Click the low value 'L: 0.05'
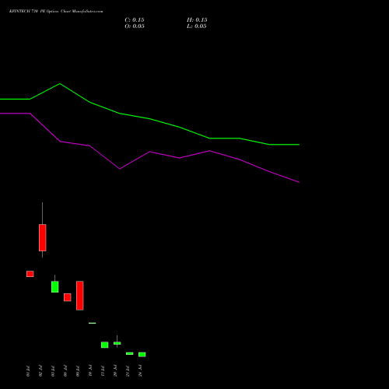This screenshot has height=389, width=389. 197,26
